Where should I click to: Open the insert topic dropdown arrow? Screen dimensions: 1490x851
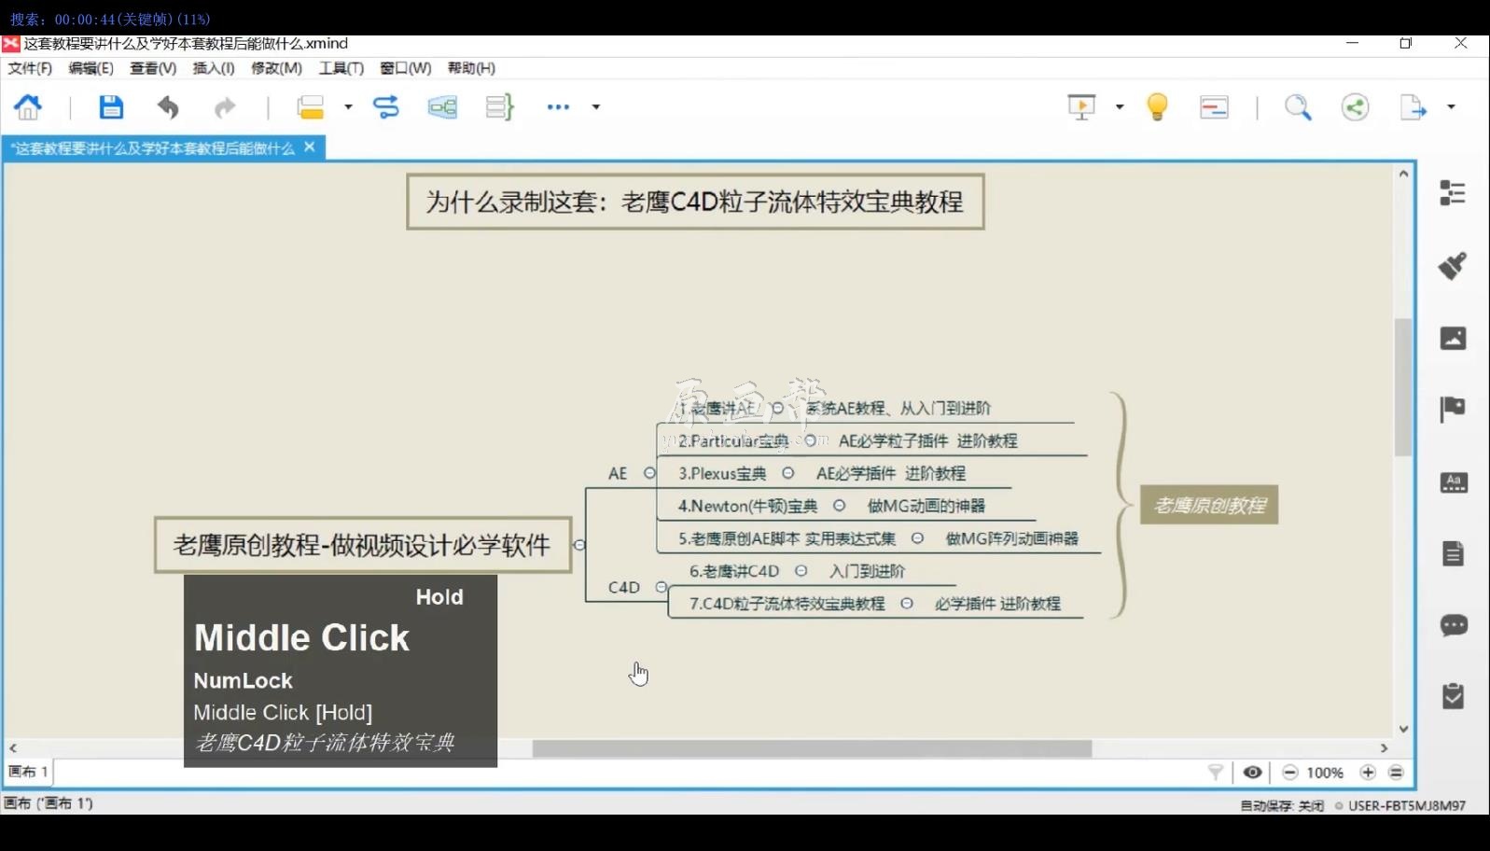348,107
